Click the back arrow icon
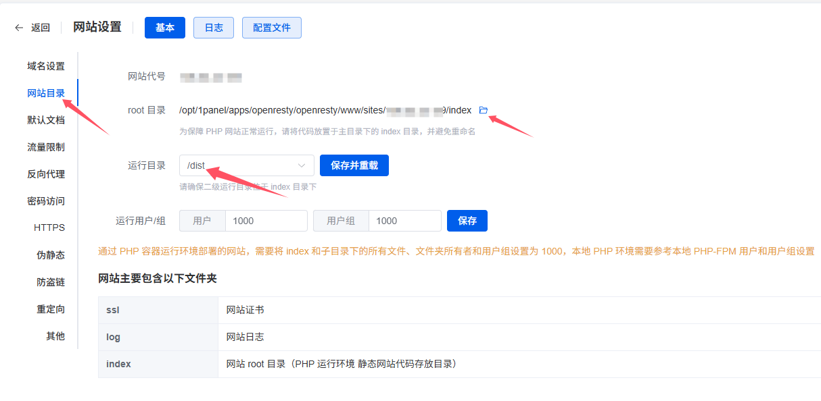The image size is (821, 401). point(19,28)
